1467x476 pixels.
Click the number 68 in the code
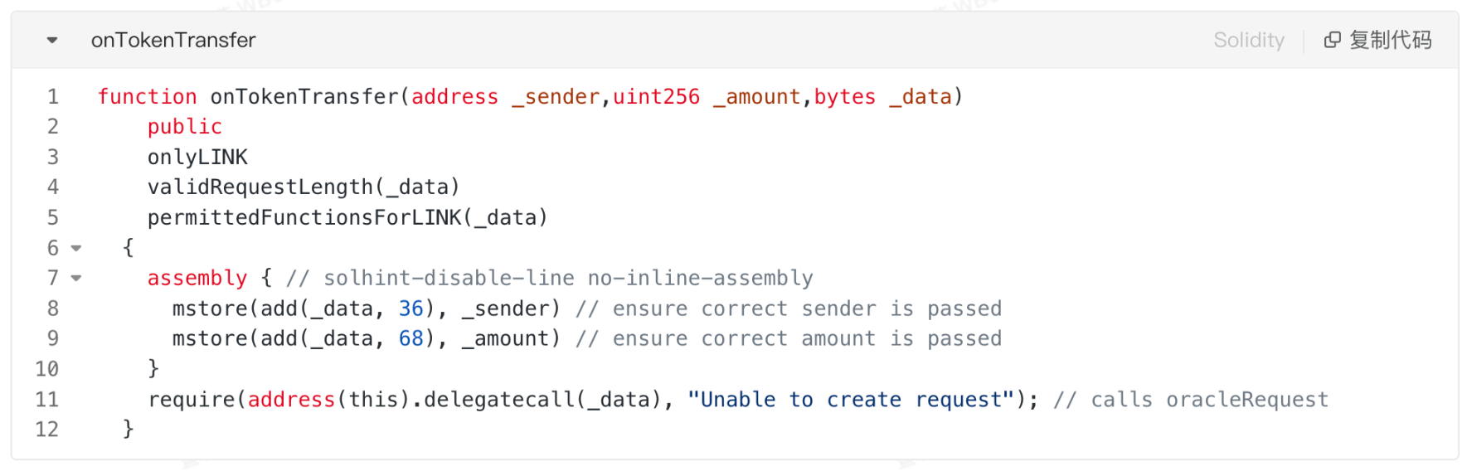click(x=411, y=339)
